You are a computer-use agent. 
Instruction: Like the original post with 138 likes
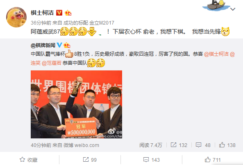coord(227,145)
